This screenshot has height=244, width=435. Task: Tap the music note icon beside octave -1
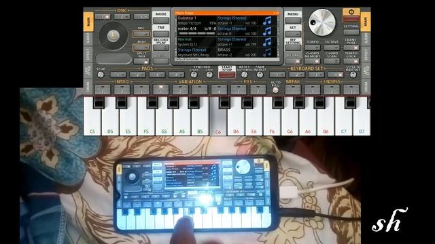267,21
